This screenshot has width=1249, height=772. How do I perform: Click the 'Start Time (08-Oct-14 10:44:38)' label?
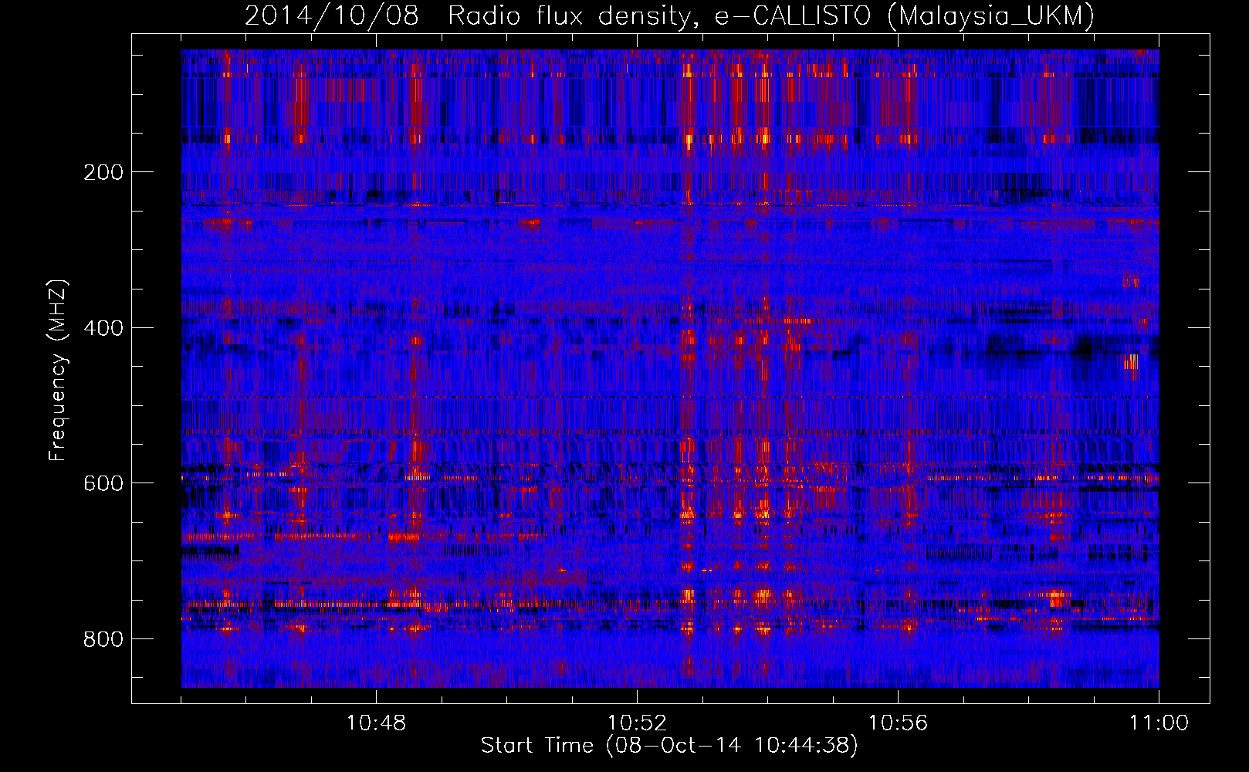[x=669, y=746]
